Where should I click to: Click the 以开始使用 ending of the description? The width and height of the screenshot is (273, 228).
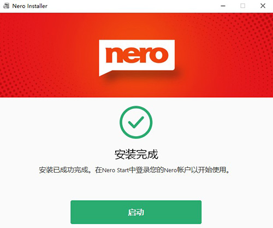point(210,170)
